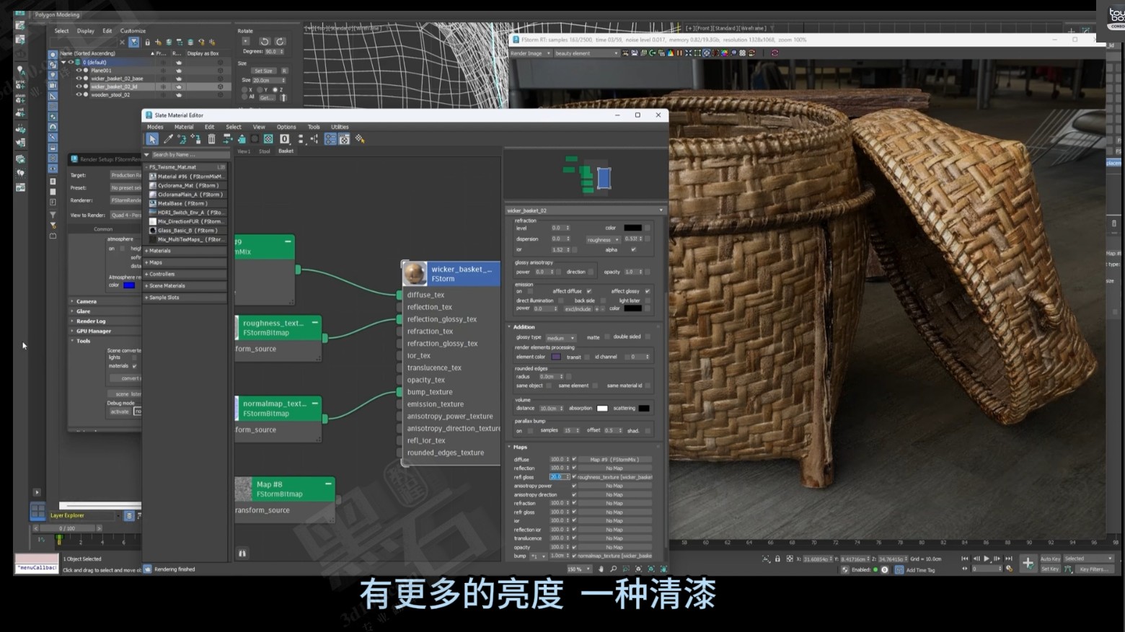Image resolution: width=1125 pixels, height=632 pixels.
Task: Toggle the diffuse map enable checkbox
Action: (574, 459)
